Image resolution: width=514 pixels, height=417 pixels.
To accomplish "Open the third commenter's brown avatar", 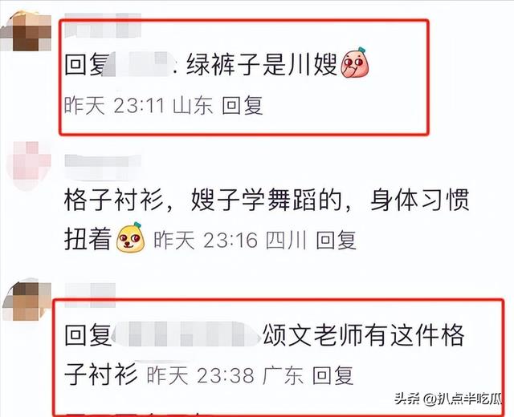I will [x=27, y=302].
